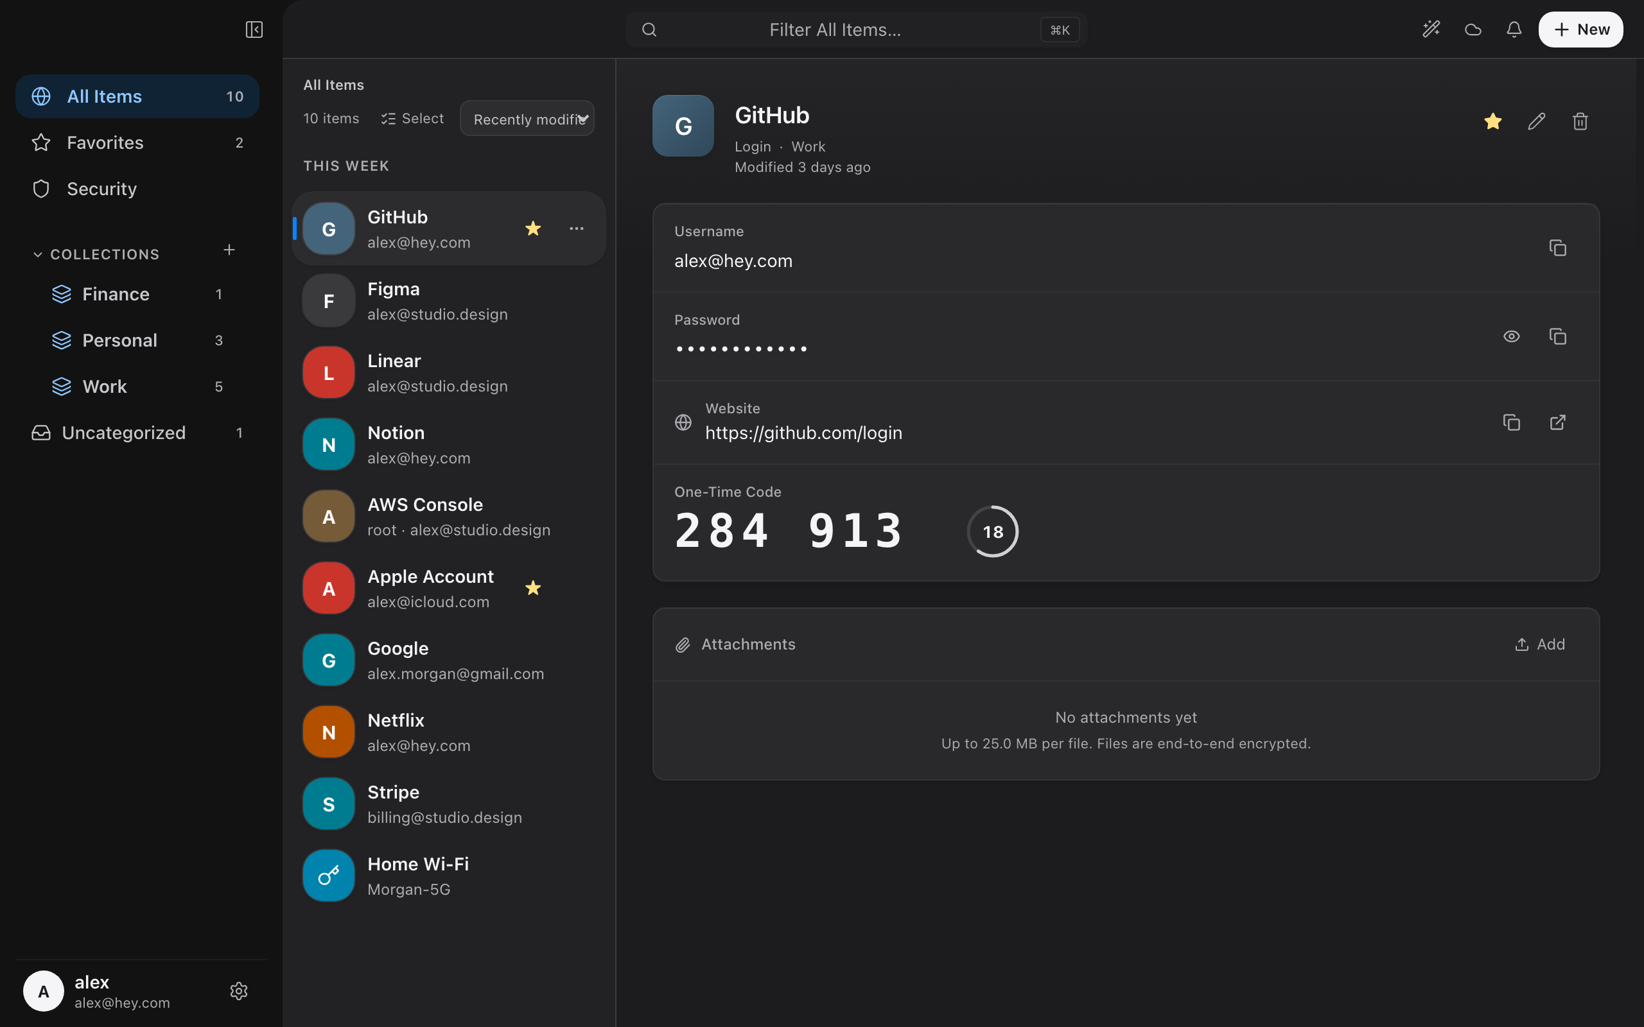
Task: Copy the website URL
Action: pyautogui.click(x=1512, y=422)
